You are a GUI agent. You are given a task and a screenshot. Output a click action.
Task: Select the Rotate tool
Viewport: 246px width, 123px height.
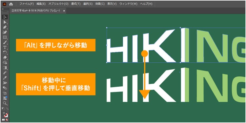(5, 52)
